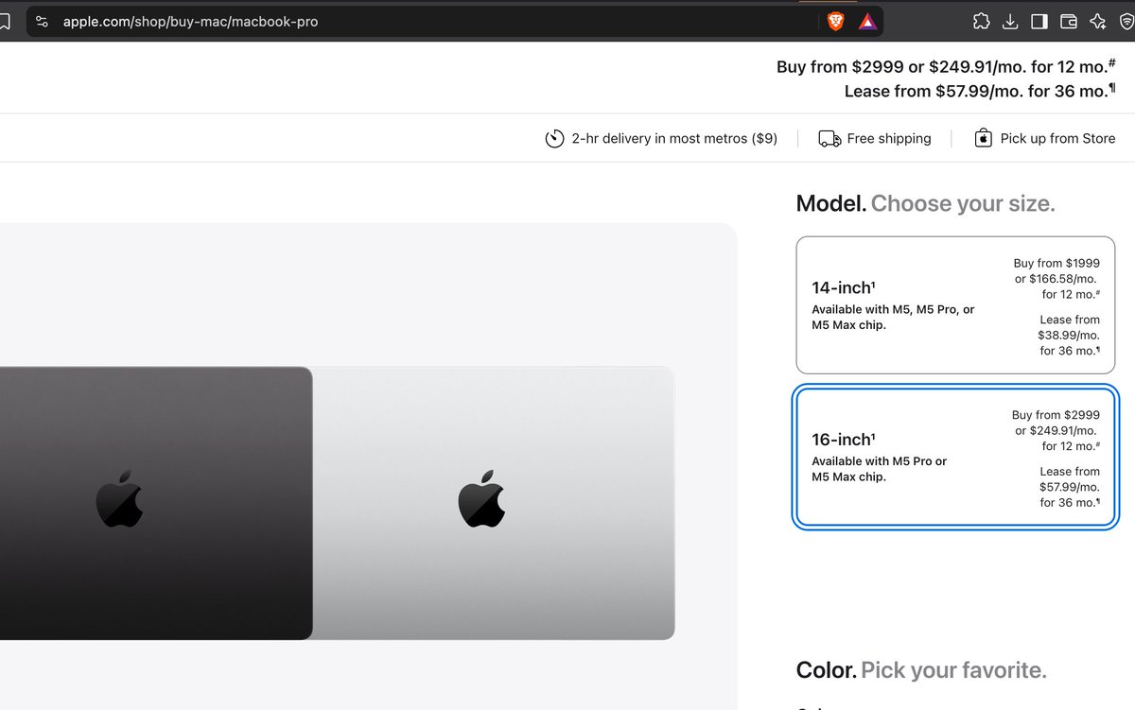Screen dimensions: 1135x710
Task: Open the site settings icon in address bar
Action: tap(42, 21)
